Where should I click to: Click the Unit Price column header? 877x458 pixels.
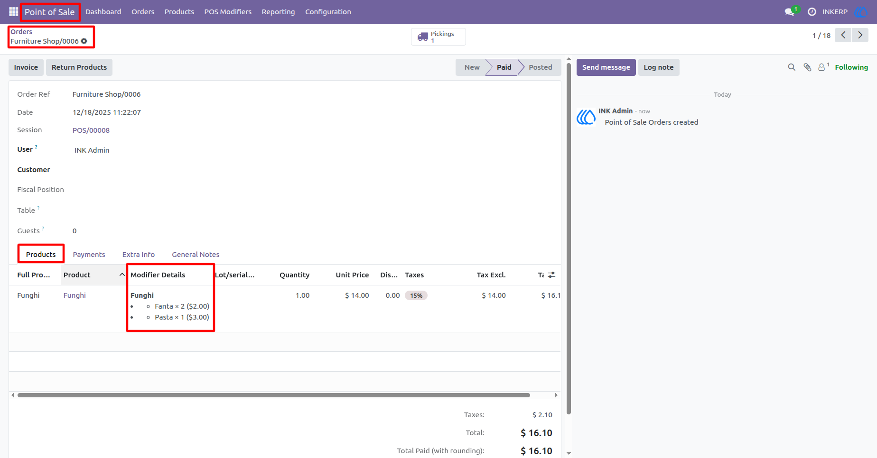352,275
